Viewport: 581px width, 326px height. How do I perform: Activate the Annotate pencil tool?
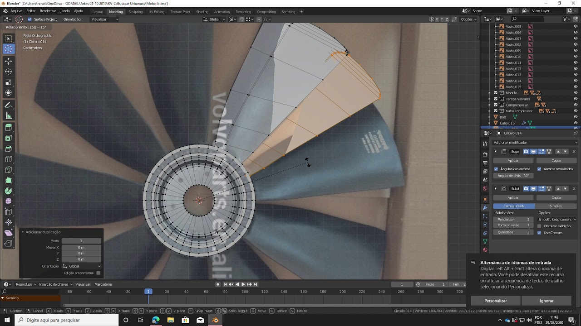point(9,105)
